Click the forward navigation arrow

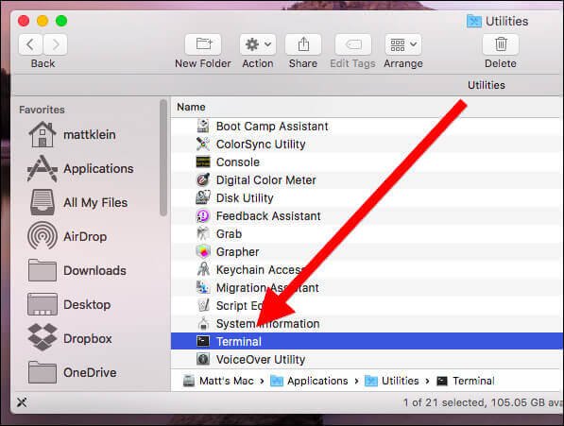coord(56,44)
